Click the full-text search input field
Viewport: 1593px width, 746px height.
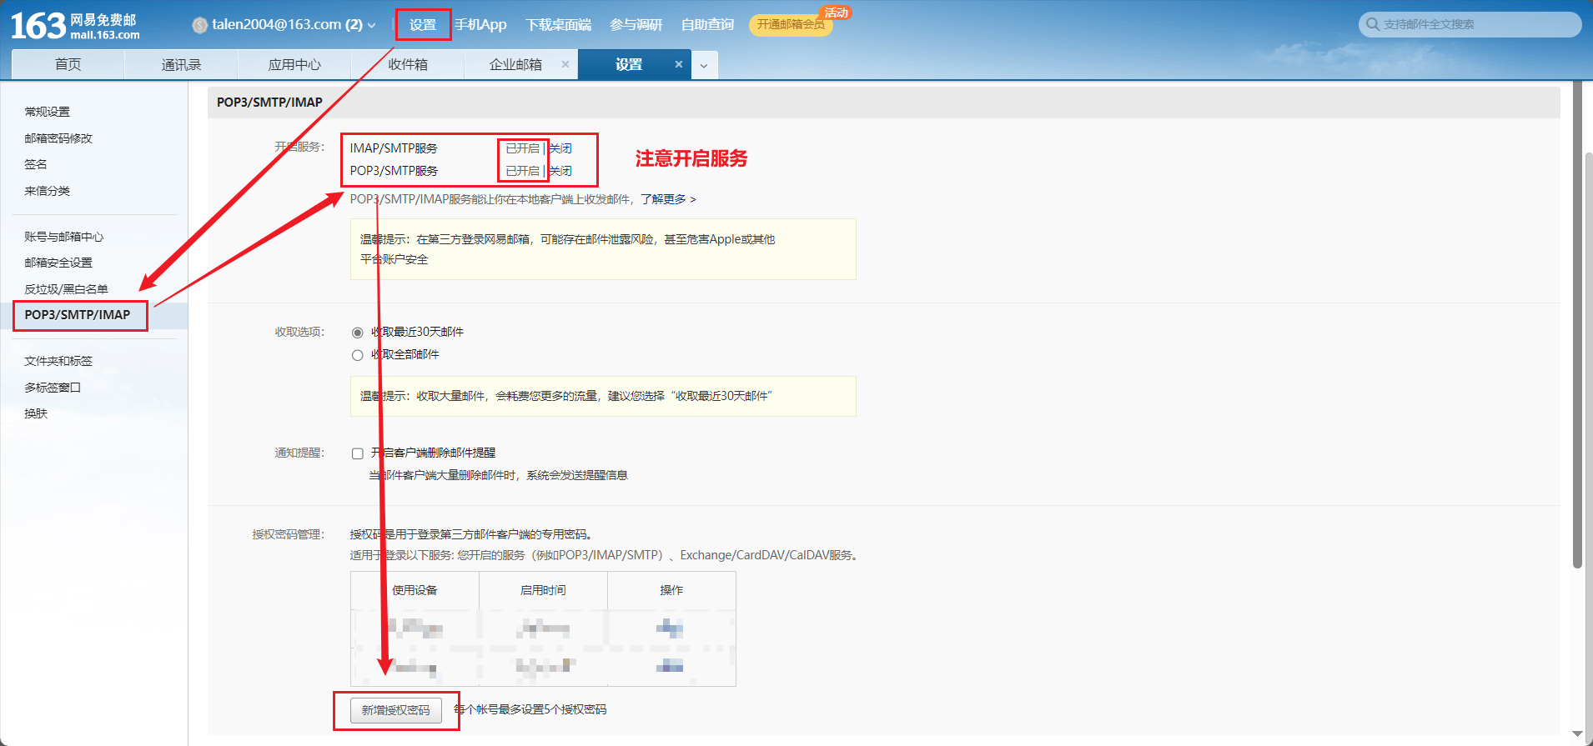point(1476,24)
